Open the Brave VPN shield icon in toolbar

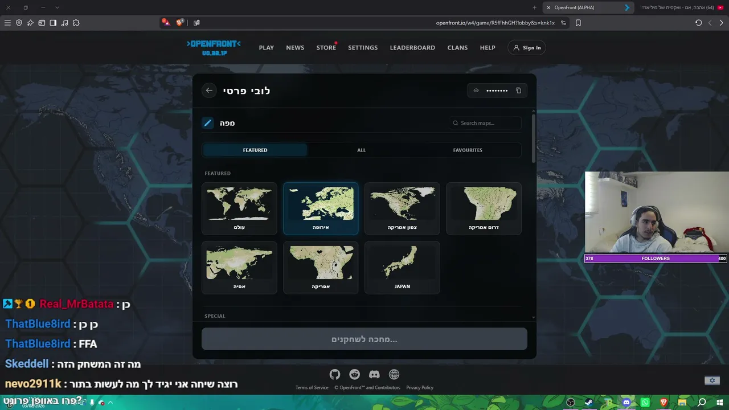pos(19,23)
